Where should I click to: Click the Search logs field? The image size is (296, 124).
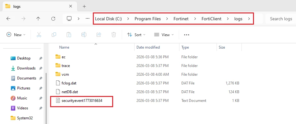pyautogui.click(x=281, y=19)
